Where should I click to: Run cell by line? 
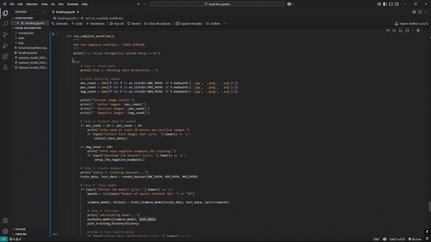pos(388,31)
